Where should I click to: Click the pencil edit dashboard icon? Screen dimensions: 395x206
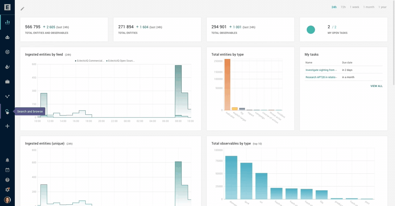pyautogui.click(x=22, y=9)
